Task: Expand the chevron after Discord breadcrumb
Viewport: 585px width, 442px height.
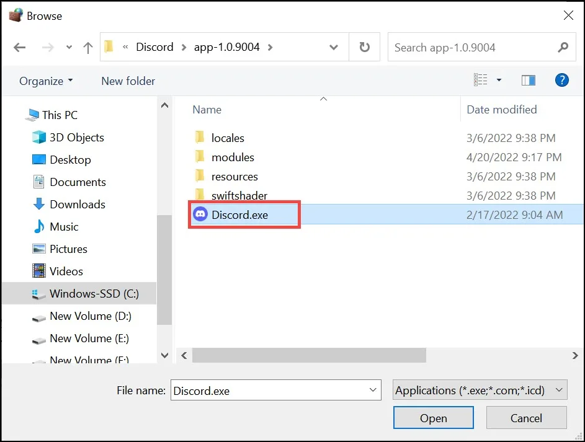Action: 184,47
